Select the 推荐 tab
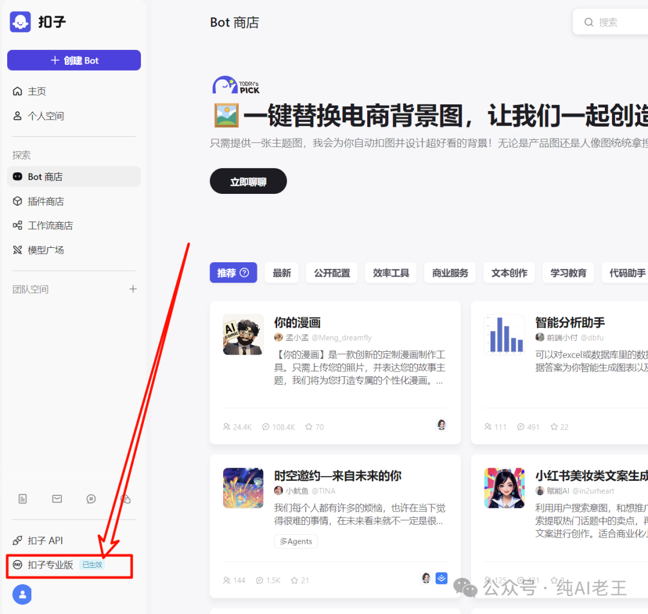The width and height of the screenshot is (648, 614). click(x=233, y=273)
